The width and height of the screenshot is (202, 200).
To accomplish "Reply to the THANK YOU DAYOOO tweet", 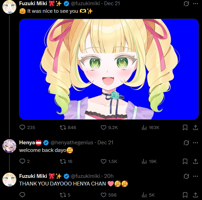I will click(22, 195).
